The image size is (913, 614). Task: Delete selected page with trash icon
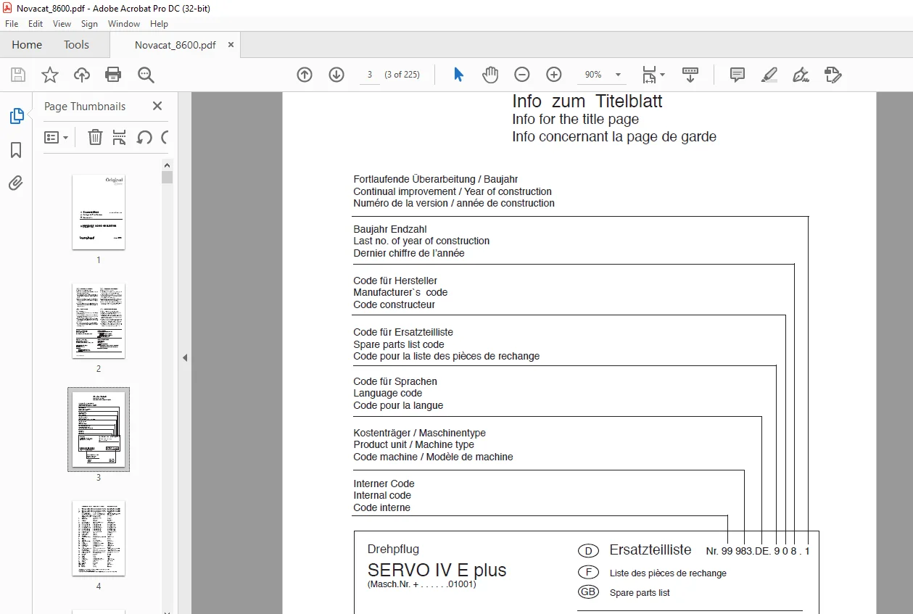95,137
